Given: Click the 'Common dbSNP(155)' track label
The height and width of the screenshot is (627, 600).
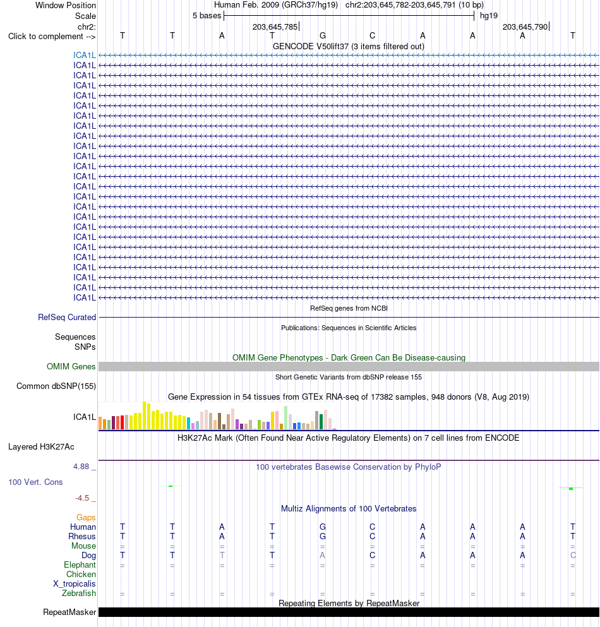Looking at the screenshot, I should [x=56, y=386].
